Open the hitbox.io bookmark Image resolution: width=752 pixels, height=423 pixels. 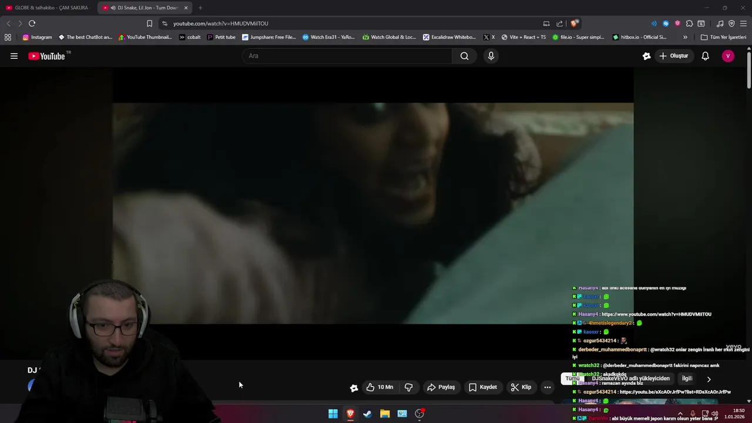tap(639, 37)
